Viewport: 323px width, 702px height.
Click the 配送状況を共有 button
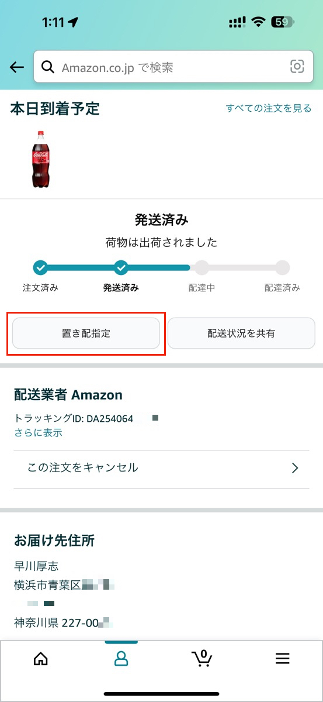click(241, 333)
